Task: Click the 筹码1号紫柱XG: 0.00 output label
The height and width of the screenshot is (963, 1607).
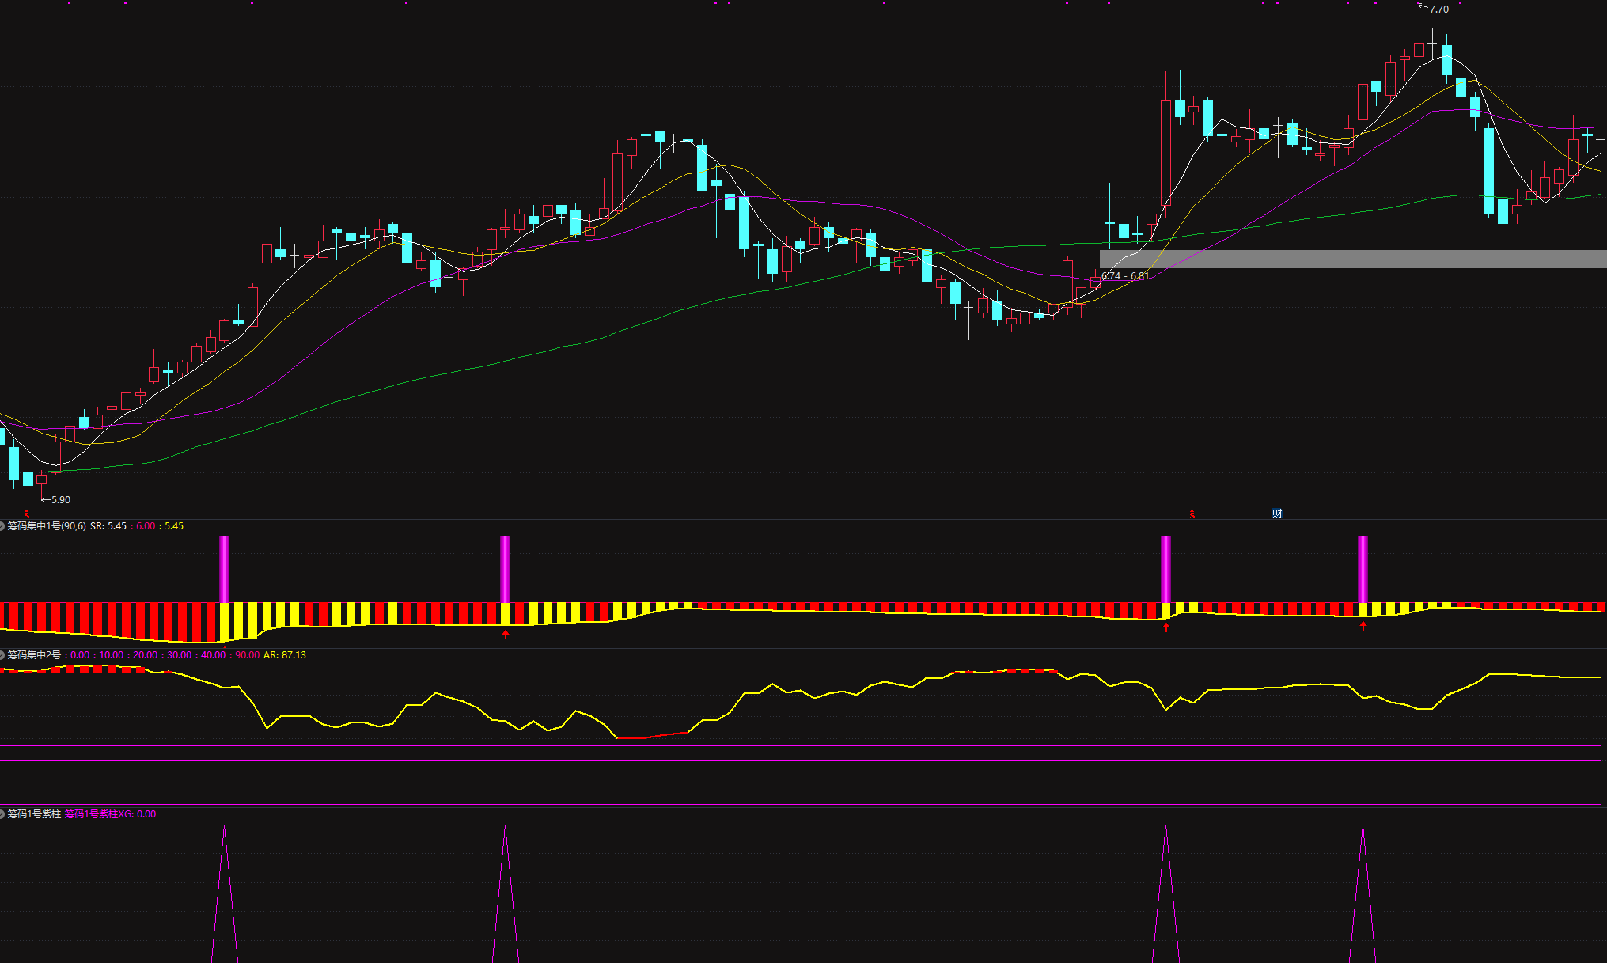Action: [110, 814]
